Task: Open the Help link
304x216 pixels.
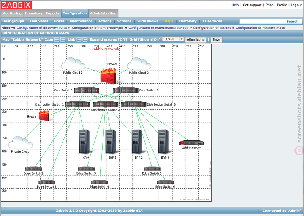Action: pyautogui.click(x=235, y=5)
